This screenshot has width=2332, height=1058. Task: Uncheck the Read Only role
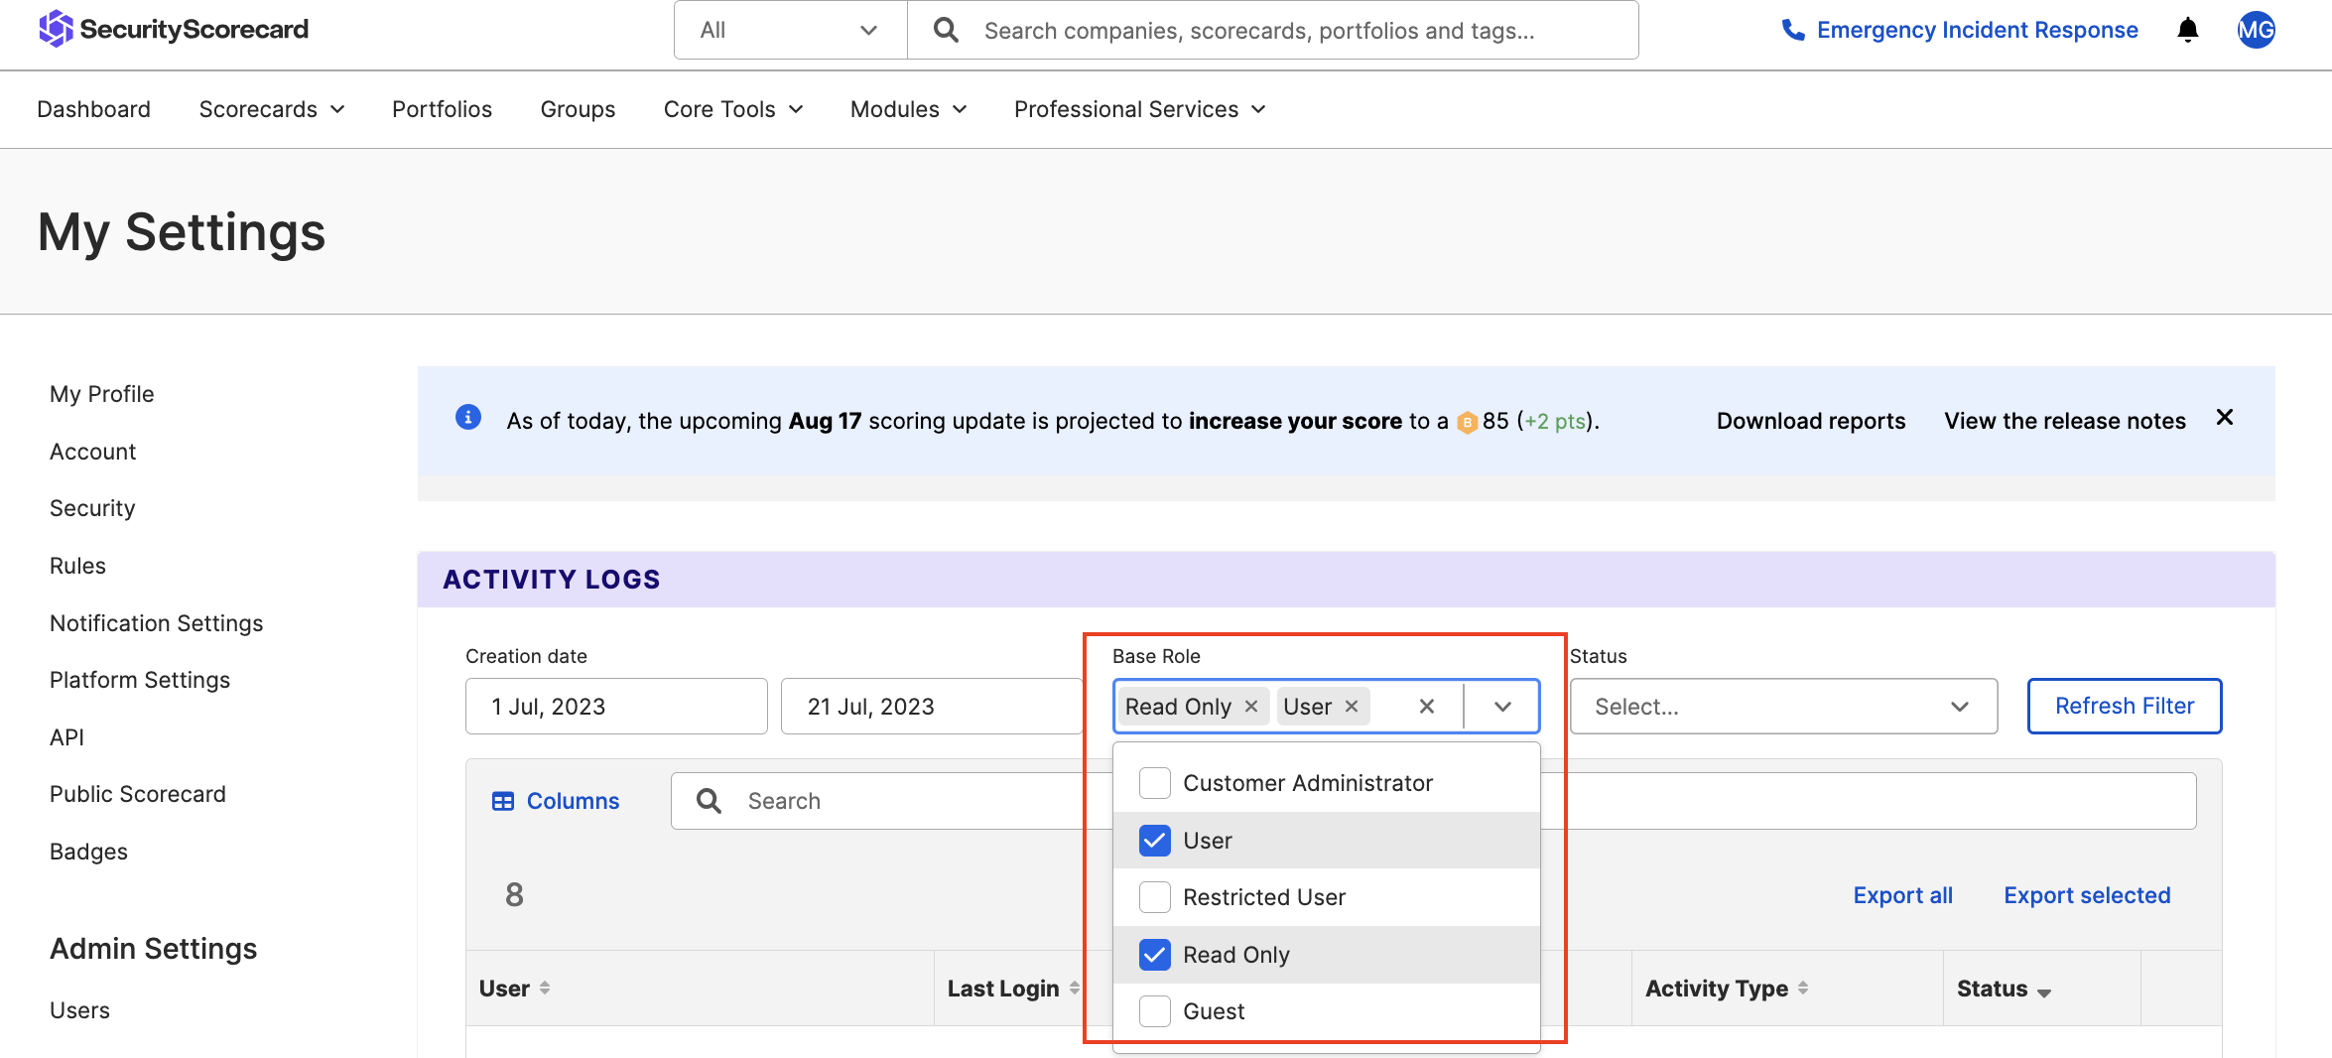click(x=1154, y=954)
